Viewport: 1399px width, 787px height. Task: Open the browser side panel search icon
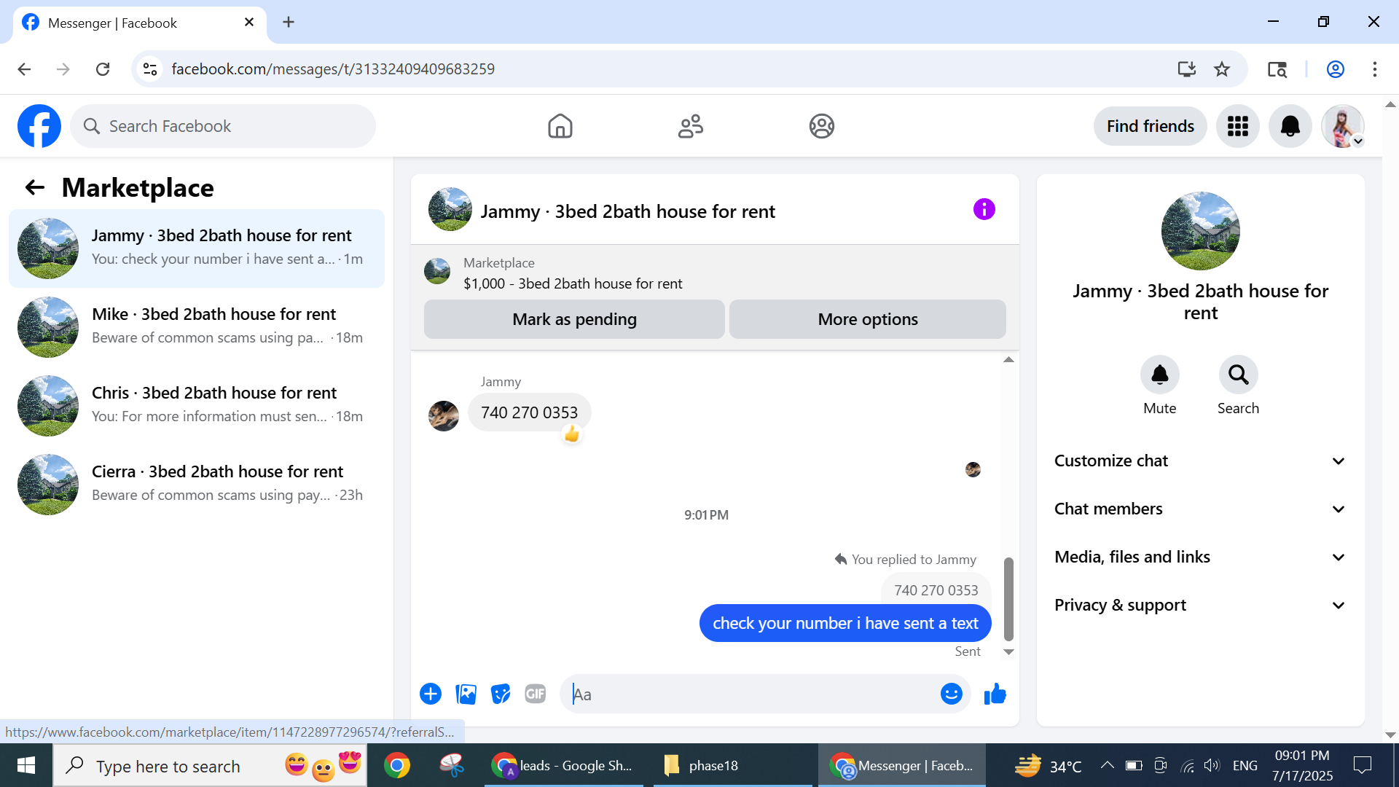point(1277,69)
